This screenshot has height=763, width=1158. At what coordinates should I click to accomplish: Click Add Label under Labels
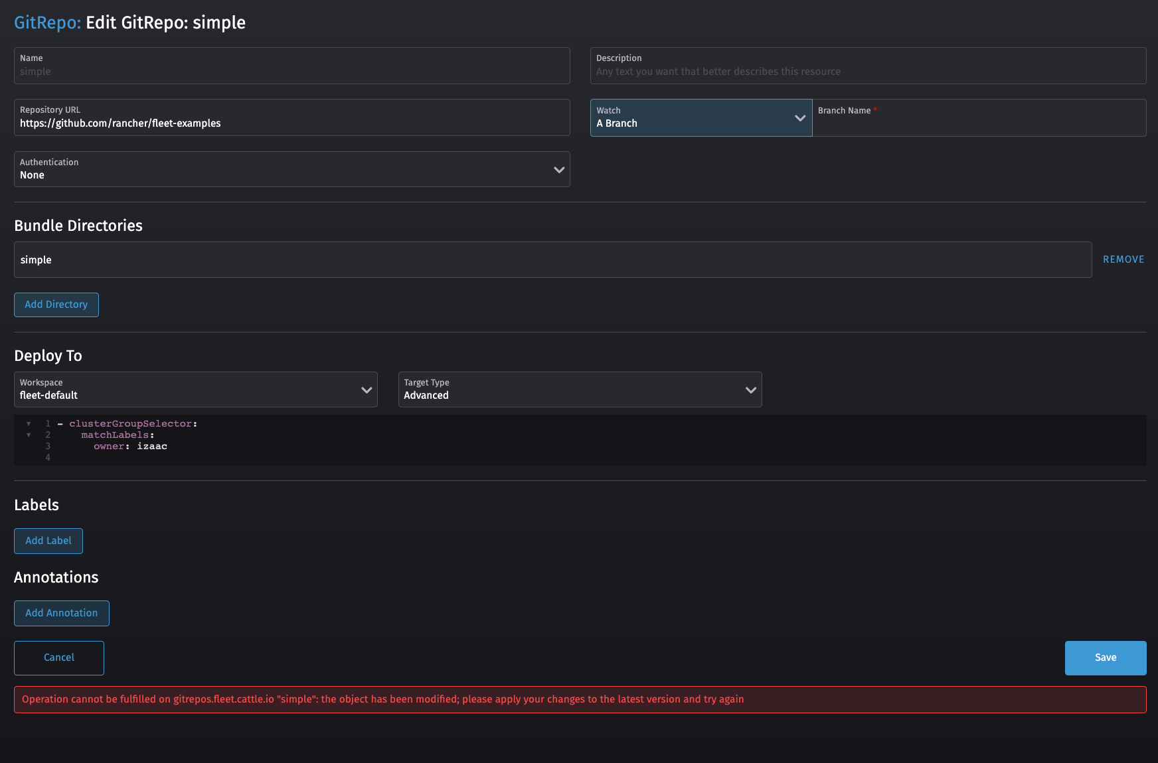pos(48,541)
